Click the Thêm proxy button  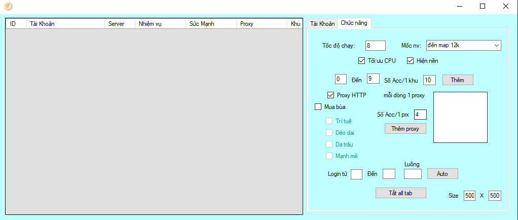click(x=405, y=129)
